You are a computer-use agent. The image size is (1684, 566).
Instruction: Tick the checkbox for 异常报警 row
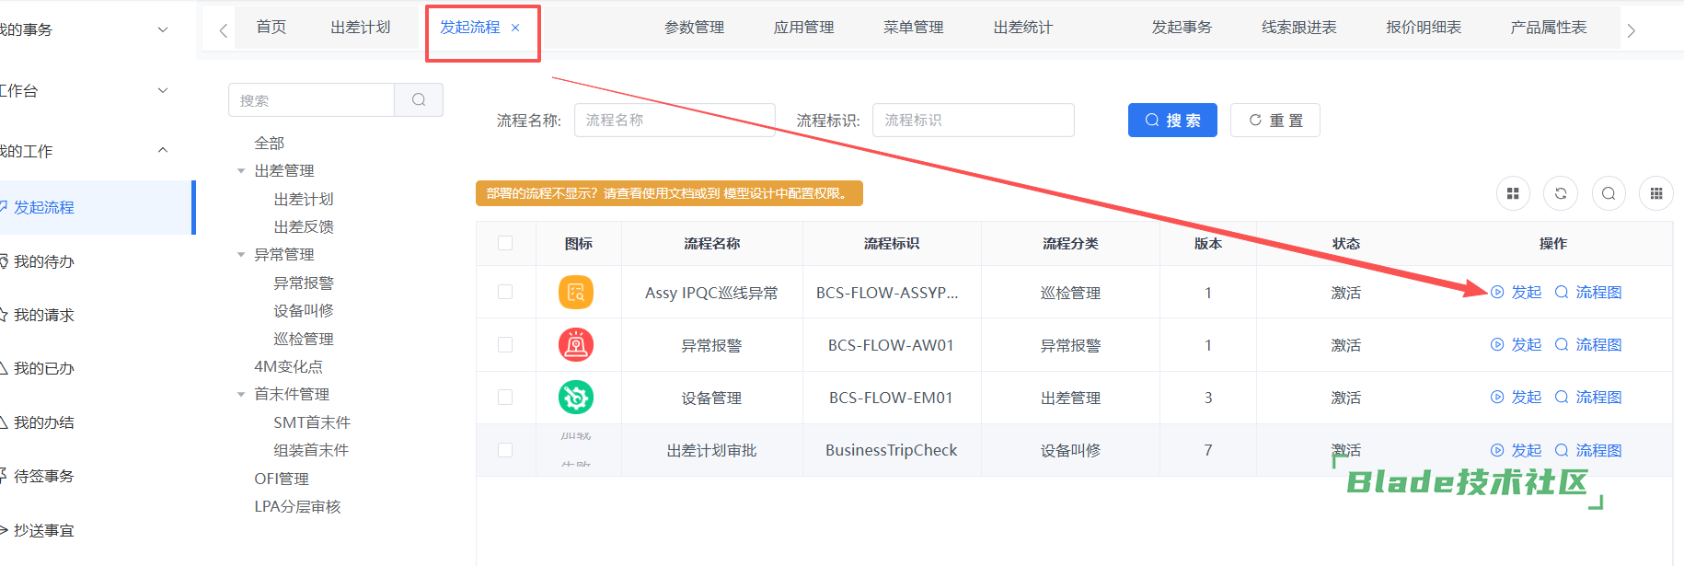[x=504, y=344]
